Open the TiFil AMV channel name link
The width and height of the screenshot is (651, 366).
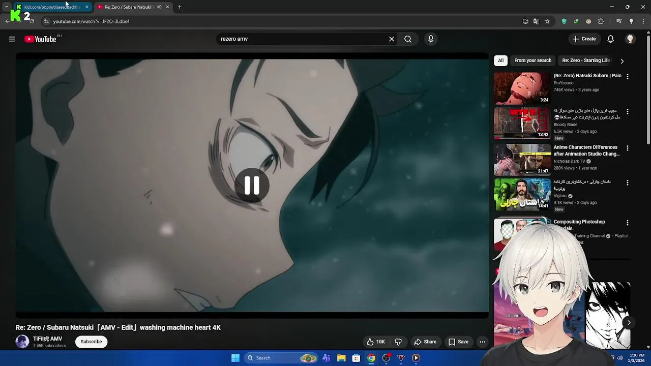tap(48, 339)
